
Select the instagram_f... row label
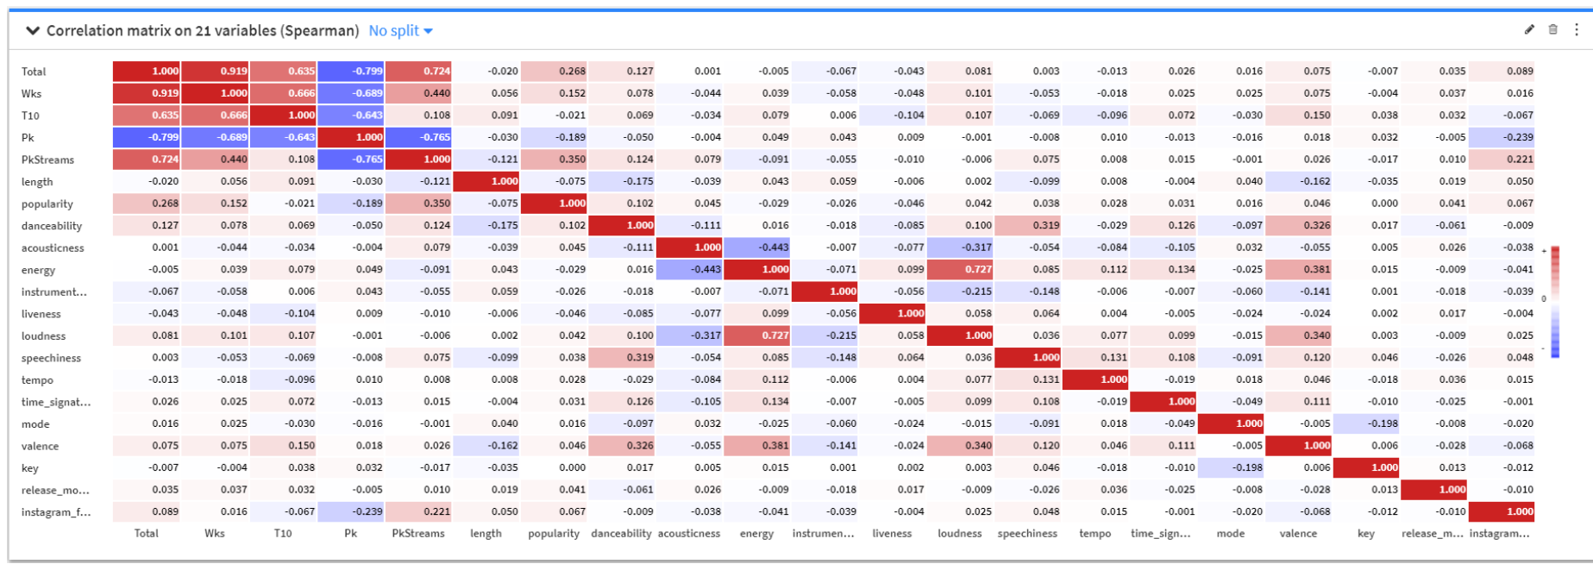click(x=56, y=512)
